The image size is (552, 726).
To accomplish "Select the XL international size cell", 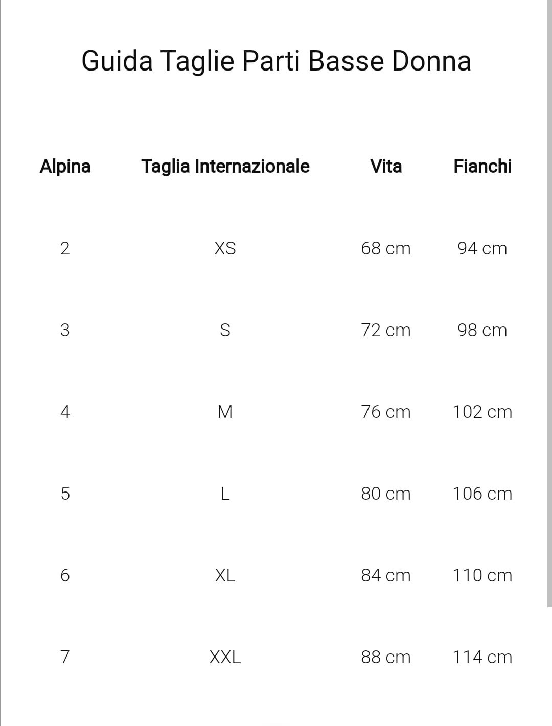I will tap(225, 575).
